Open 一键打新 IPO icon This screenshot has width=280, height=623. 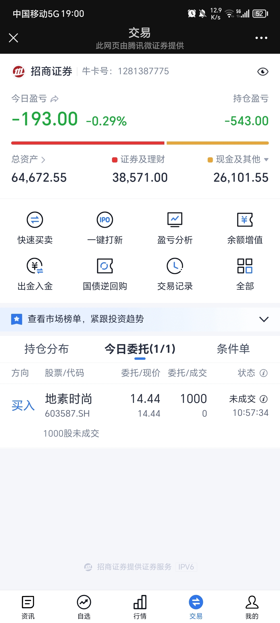coord(105,220)
